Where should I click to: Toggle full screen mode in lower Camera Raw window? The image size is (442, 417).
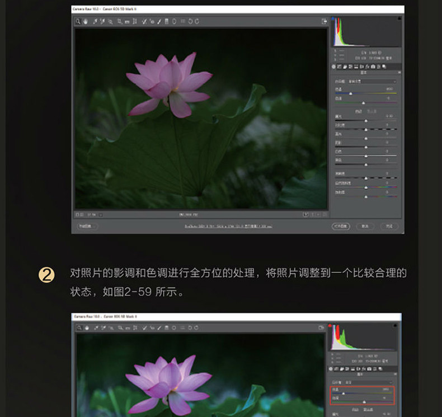(x=321, y=328)
